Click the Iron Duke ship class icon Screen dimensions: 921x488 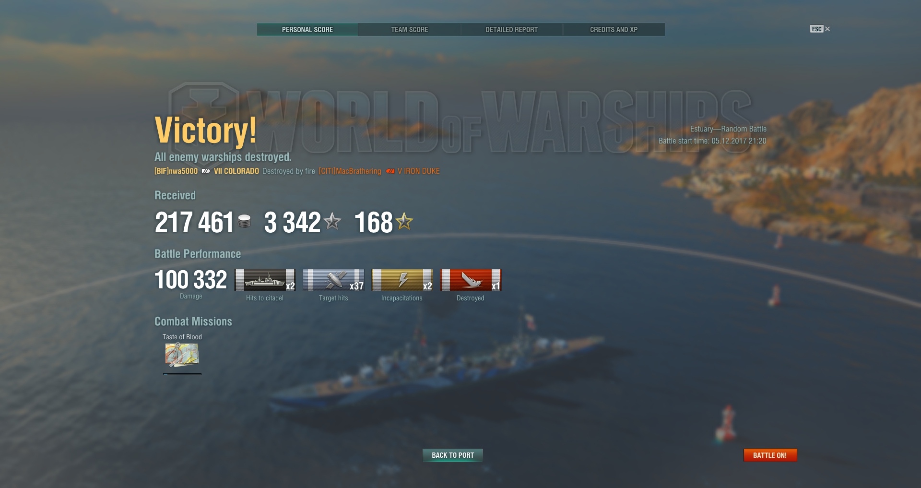point(390,171)
